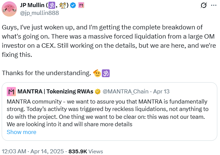Open the MANTRA avatar in the quoted tweet

click(x=11, y=91)
